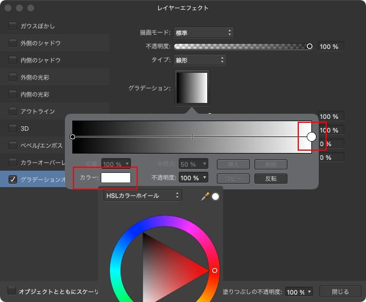Click the 反転 button to reverse gradient
366x302 pixels.
(270, 178)
